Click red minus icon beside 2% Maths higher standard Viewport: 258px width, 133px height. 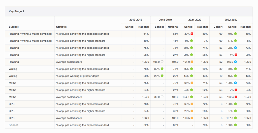[235, 90]
